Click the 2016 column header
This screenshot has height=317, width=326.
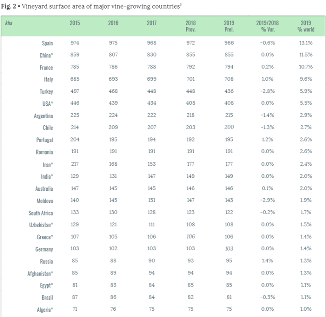[x=113, y=23]
